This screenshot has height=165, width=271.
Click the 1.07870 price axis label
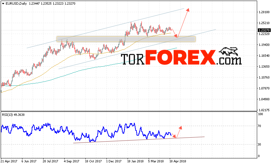[x=264, y=88]
